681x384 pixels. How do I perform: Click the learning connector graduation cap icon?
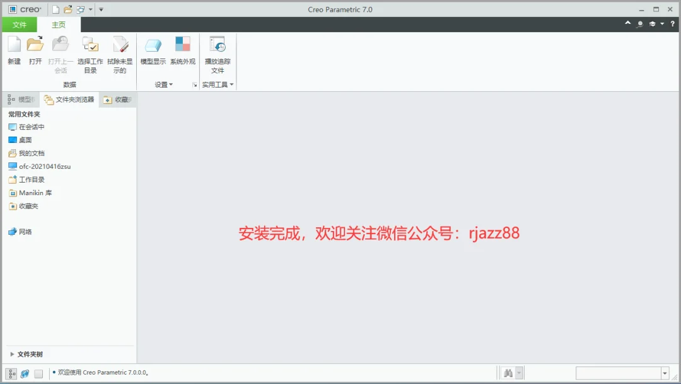[x=652, y=24]
